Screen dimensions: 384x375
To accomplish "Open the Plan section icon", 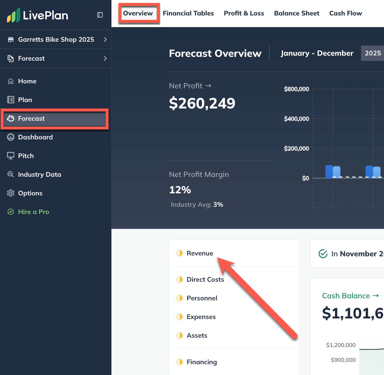I will 11,100.
